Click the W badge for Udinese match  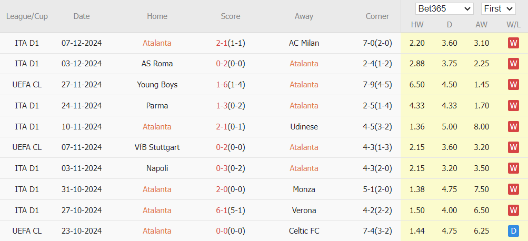pyautogui.click(x=513, y=127)
